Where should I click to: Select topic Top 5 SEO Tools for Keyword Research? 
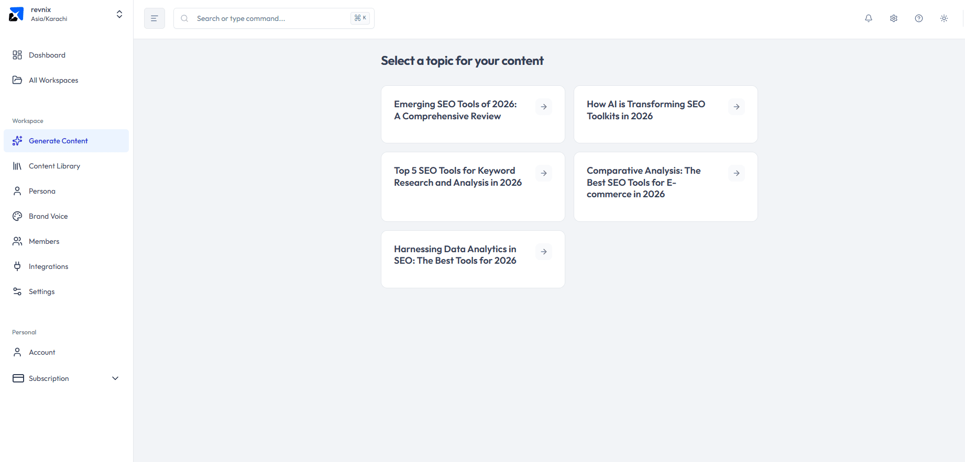[x=473, y=187]
